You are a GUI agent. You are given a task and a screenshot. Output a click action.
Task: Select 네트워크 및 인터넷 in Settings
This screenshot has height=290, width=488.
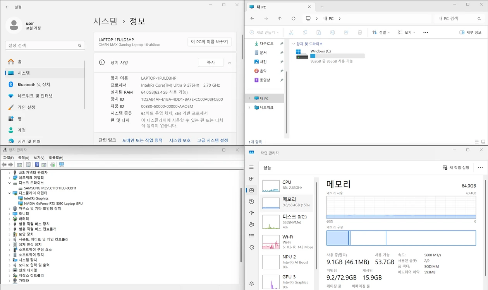point(45,96)
